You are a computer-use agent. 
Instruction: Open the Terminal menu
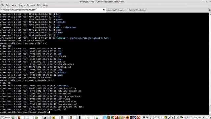pos(31,5)
